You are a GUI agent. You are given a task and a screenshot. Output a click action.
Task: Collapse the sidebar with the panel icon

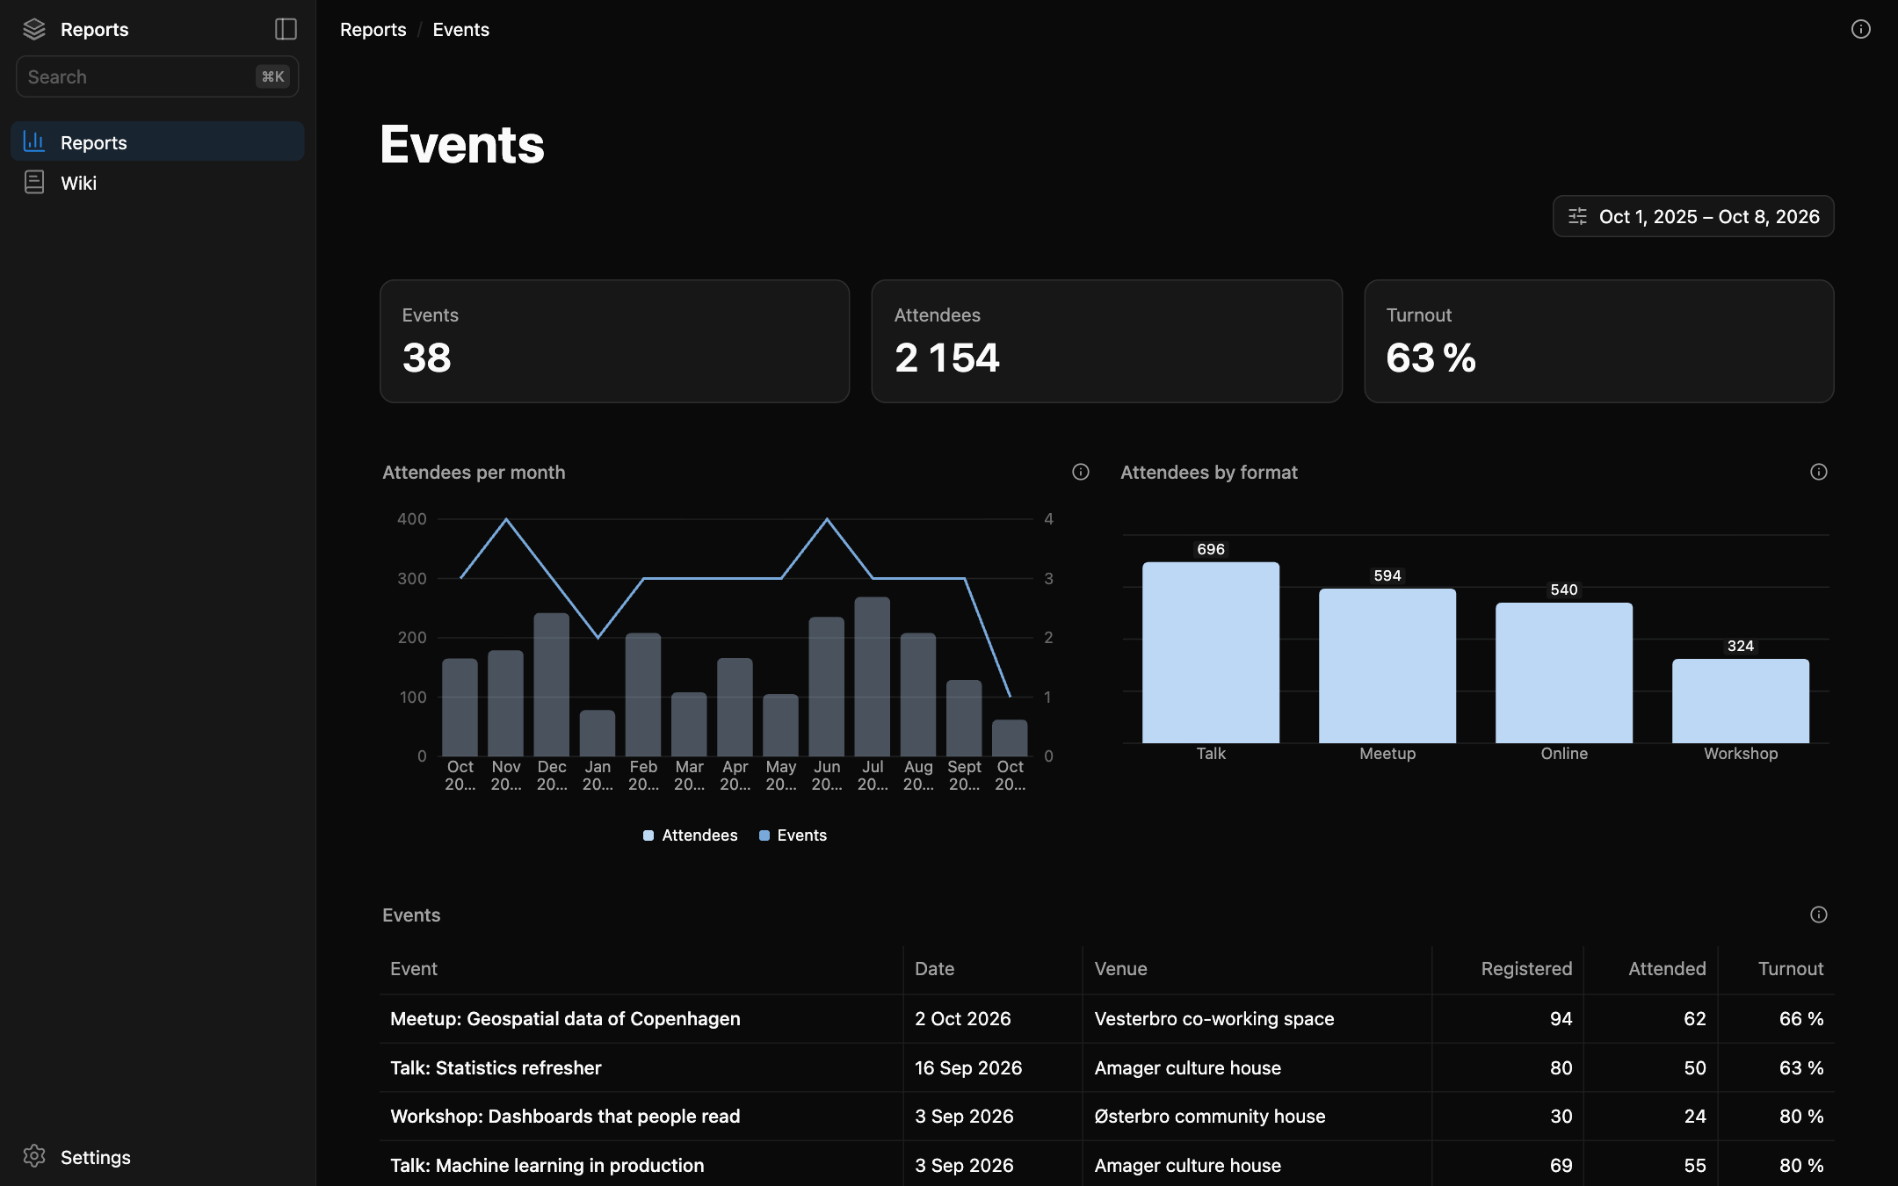click(286, 29)
